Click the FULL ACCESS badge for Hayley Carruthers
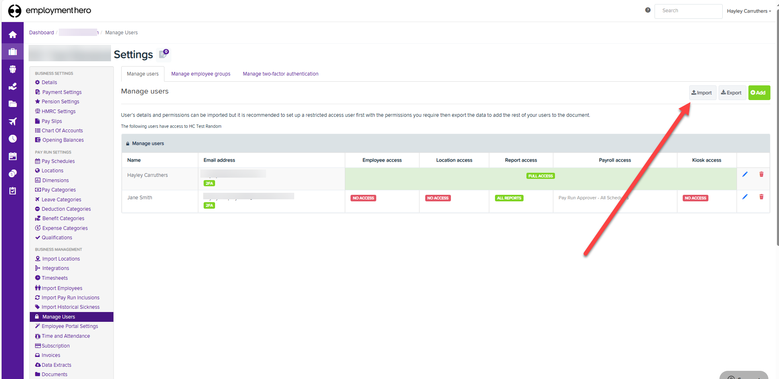The image size is (779, 379). coord(541,176)
